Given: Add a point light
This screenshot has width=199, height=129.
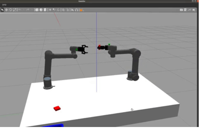Looking at the screenshot, I should (x=50, y=10).
